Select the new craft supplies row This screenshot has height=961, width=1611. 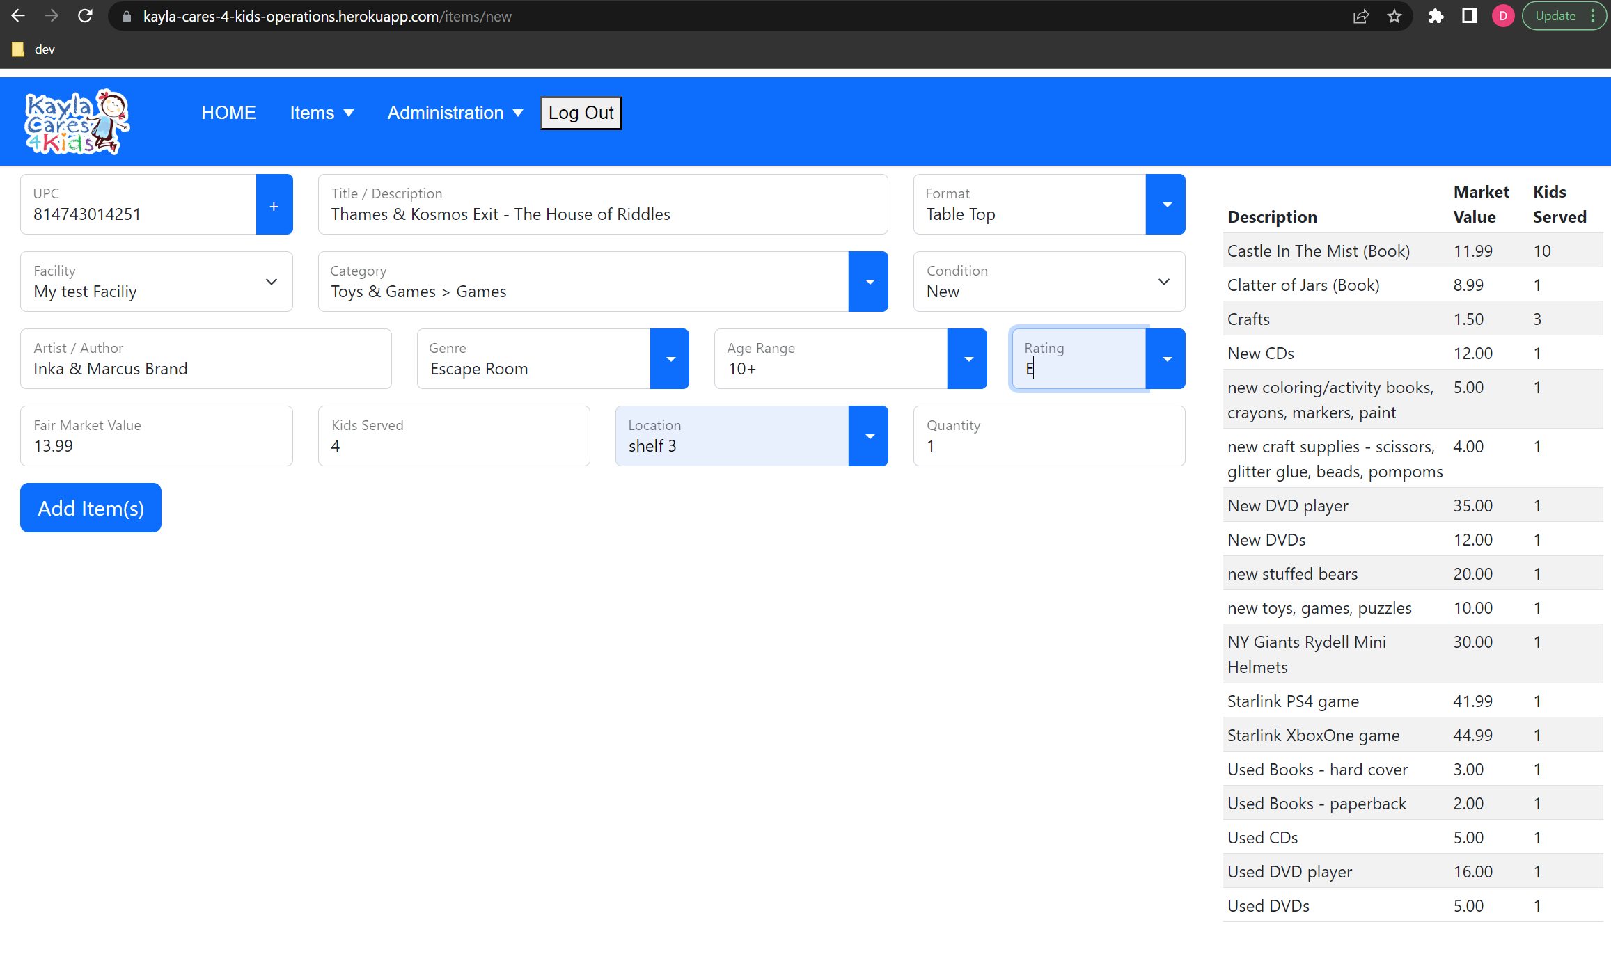[x=1413, y=459]
